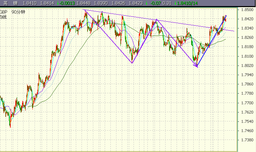Click the change value -0.0013
This screenshot has width=256, height=152.
click(x=67, y=3)
